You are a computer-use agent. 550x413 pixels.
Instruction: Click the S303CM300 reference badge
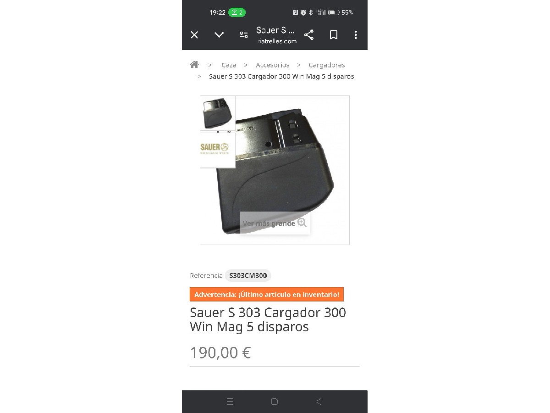tap(248, 276)
